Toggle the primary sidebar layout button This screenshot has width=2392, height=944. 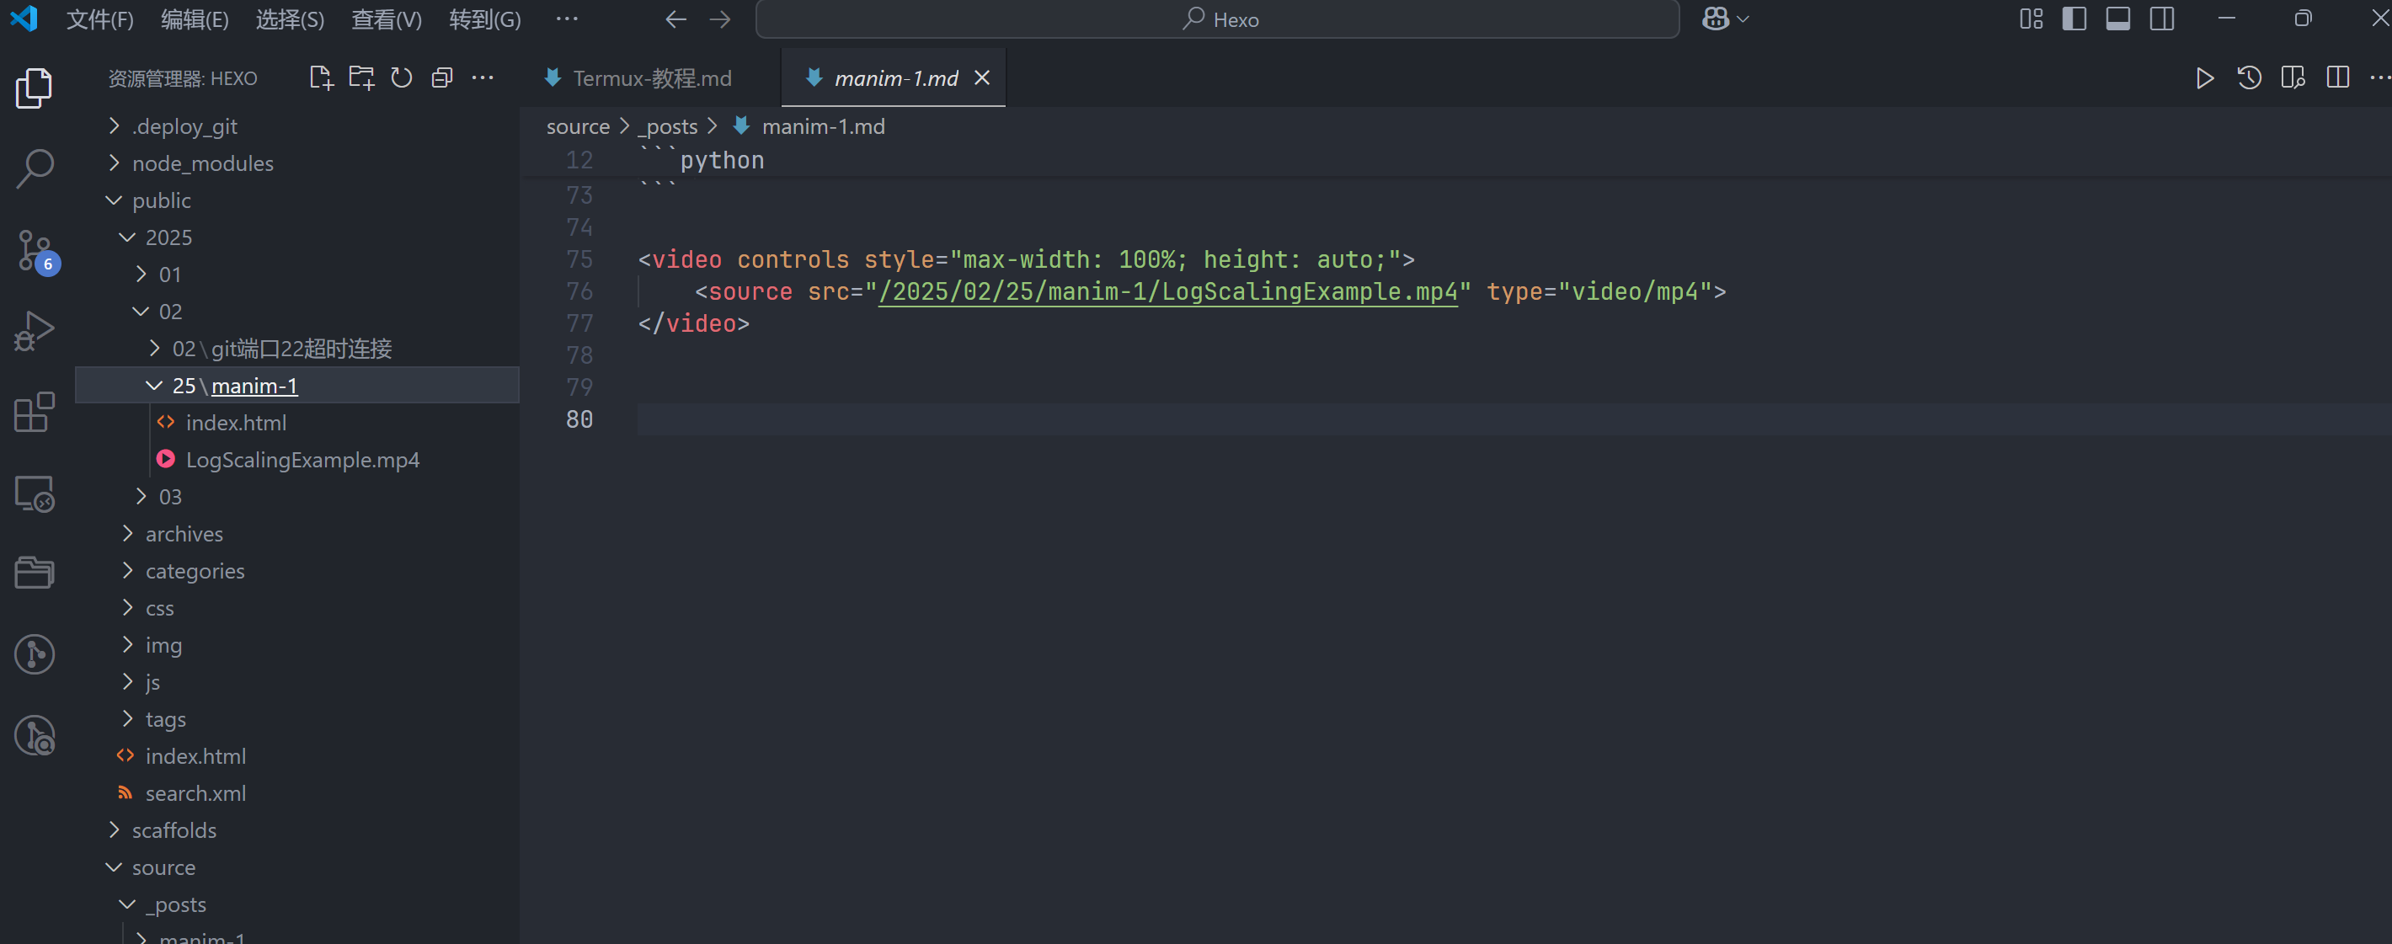2074,19
